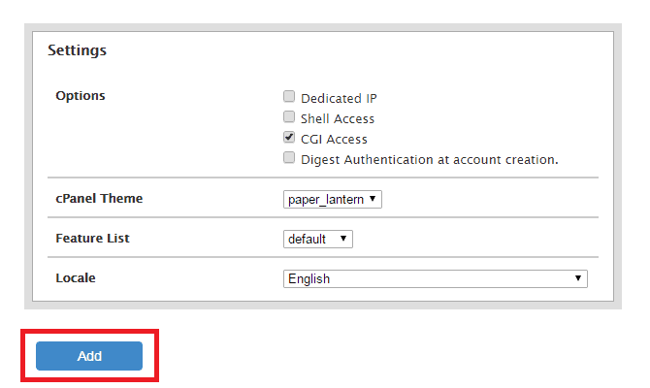This screenshot has width=650, height=388.
Task: Click the arrow beside paper_lantern
Action: click(x=374, y=199)
